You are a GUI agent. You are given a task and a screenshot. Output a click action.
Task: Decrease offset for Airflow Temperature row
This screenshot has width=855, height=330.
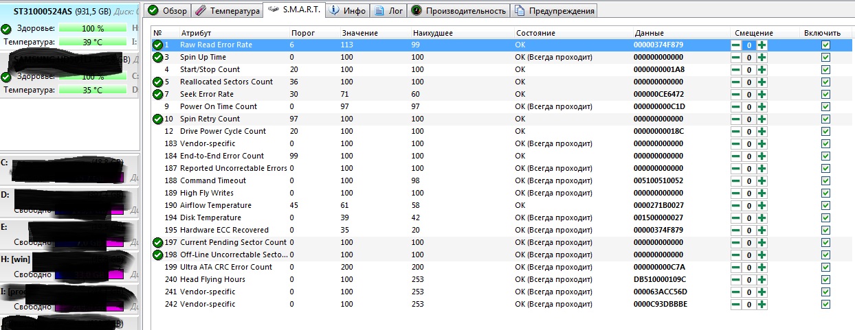pyautogui.click(x=736, y=206)
